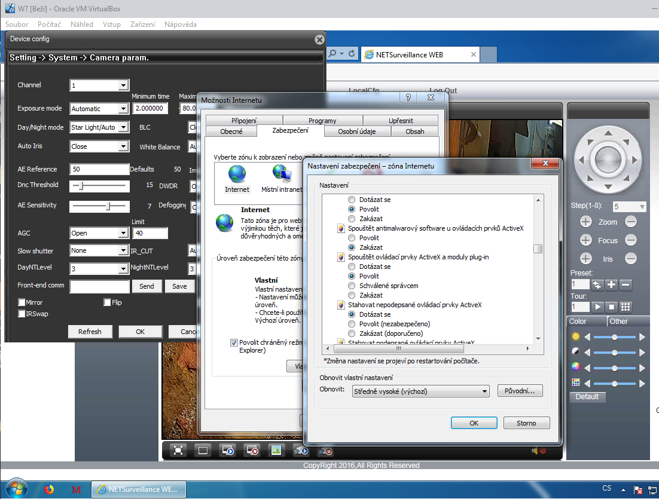This screenshot has width=659, height=499.
Task: Select 'Schválené správcem' radio option
Action: pos(352,286)
